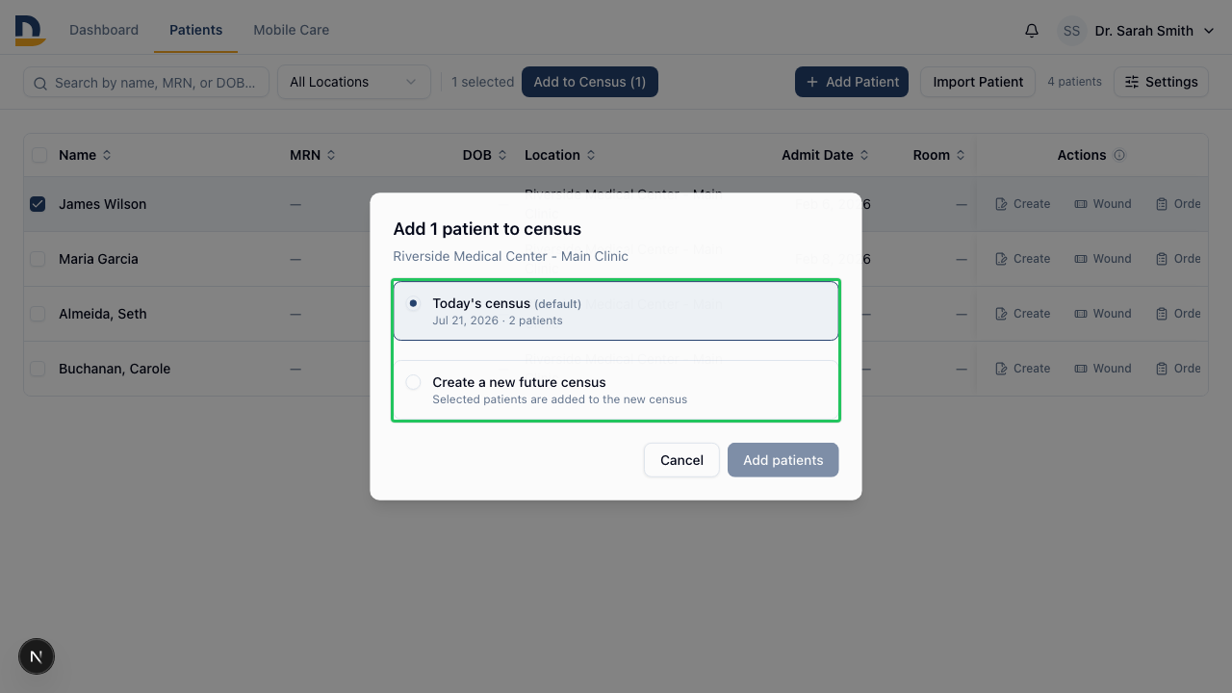The height and width of the screenshot is (693, 1232).
Task: Sort by the Location column
Action: tap(560, 155)
